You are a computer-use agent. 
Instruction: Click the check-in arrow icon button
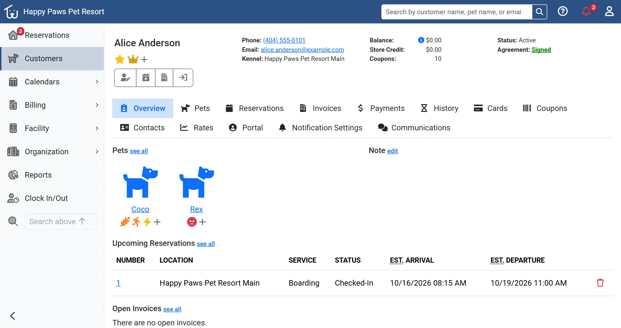coord(183,78)
